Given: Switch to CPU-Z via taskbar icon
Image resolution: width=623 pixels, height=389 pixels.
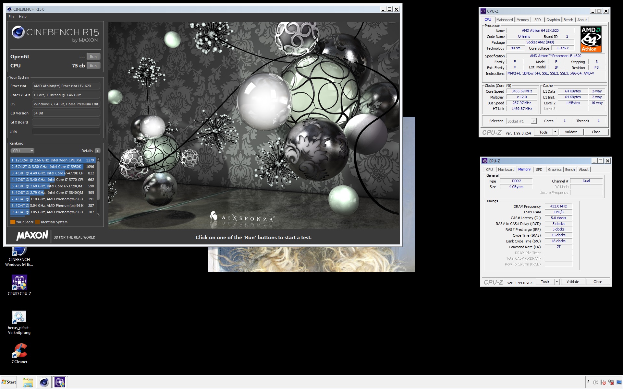Looking at the screenshot, I should coord(60,382).
